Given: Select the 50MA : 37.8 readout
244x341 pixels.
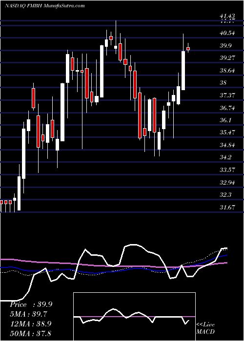Looking at the screenshot, I should 31,333.
